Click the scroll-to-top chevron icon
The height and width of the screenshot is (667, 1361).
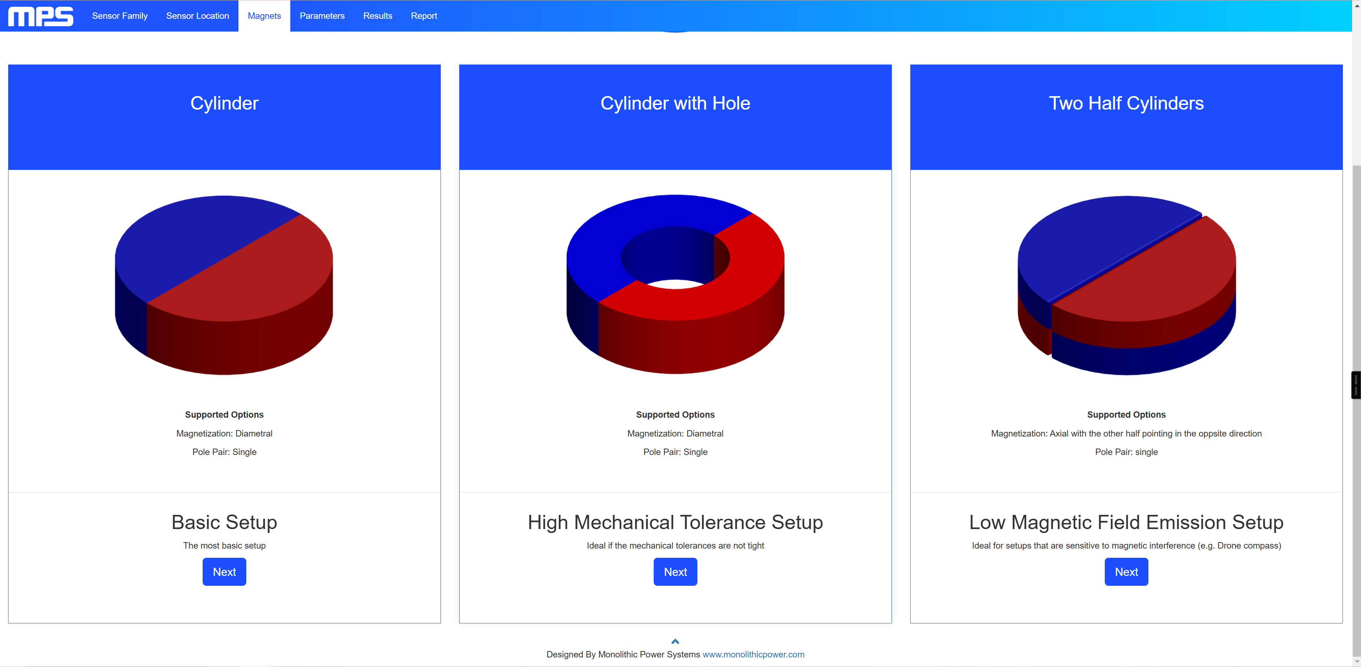[x=675, y=642]
